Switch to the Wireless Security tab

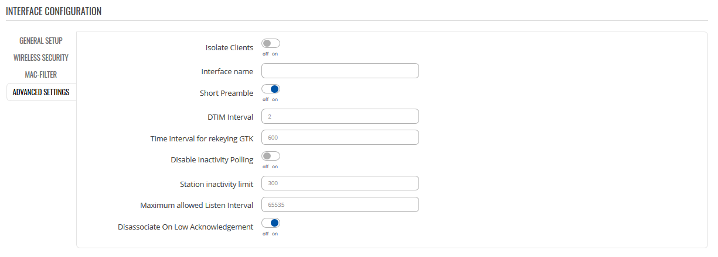[41, 58]
